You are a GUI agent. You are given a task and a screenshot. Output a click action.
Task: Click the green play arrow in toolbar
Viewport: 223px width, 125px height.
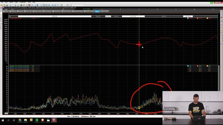(68, 5)
